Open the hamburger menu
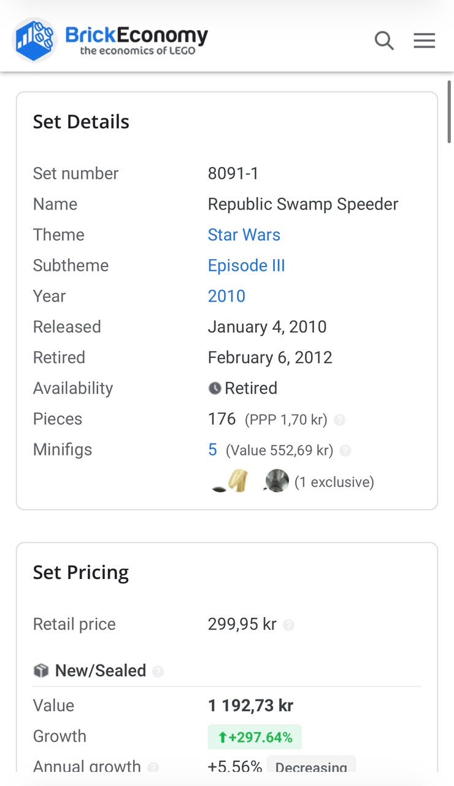 point(424,41)
